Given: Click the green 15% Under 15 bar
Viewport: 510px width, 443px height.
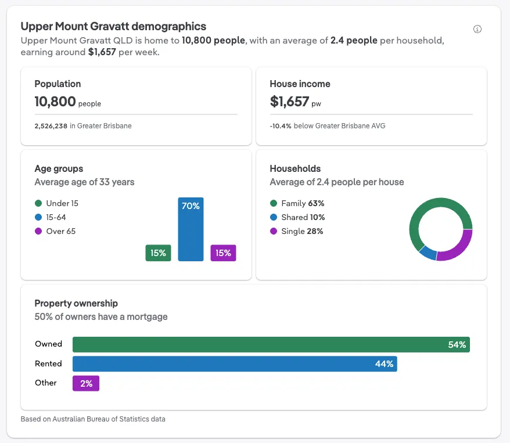Looking at the screenshot, I should click(158, 253).
